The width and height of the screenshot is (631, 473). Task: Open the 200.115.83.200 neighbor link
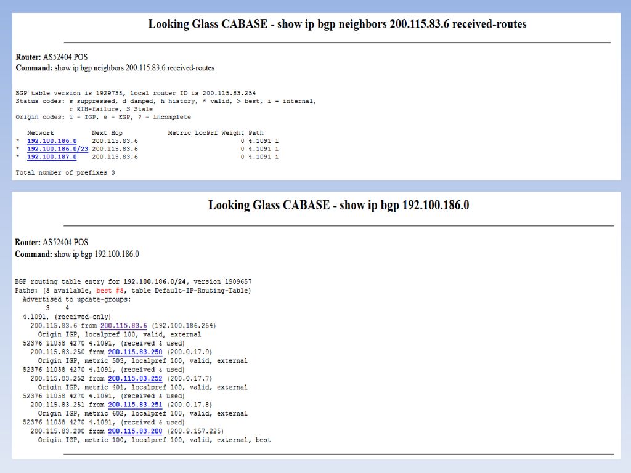135,431
